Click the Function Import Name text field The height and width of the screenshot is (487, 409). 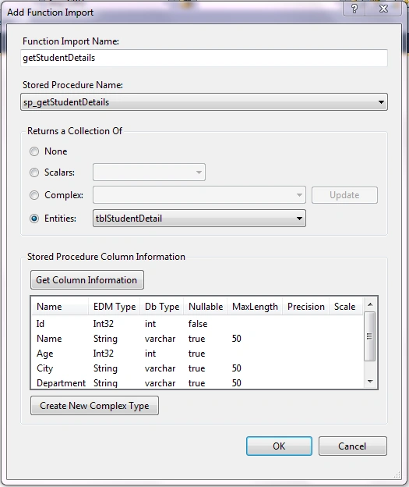coord(204,58)
